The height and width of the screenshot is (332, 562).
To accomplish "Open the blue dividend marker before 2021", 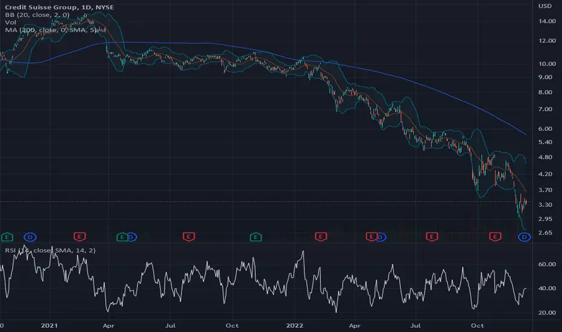I will pos(30,237).
